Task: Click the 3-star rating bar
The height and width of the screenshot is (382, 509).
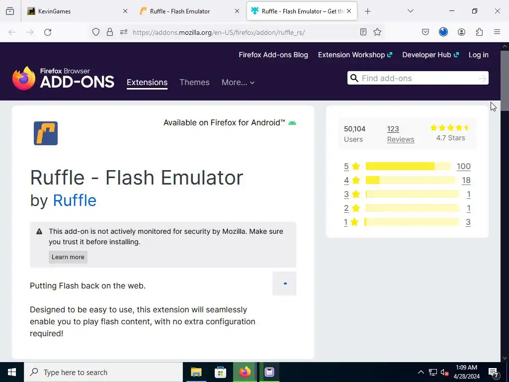Action: [x=412, y=194]
